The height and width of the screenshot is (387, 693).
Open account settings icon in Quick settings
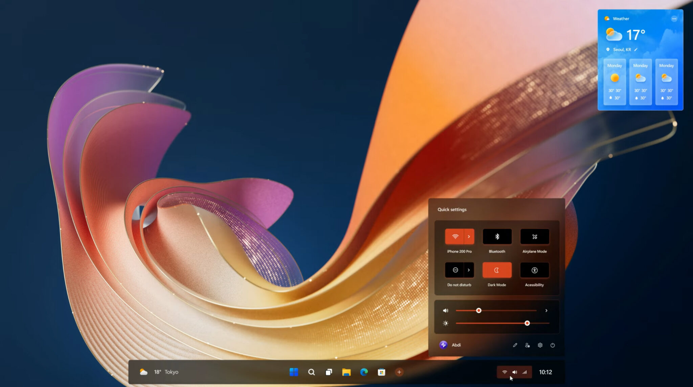pos(528,345)
